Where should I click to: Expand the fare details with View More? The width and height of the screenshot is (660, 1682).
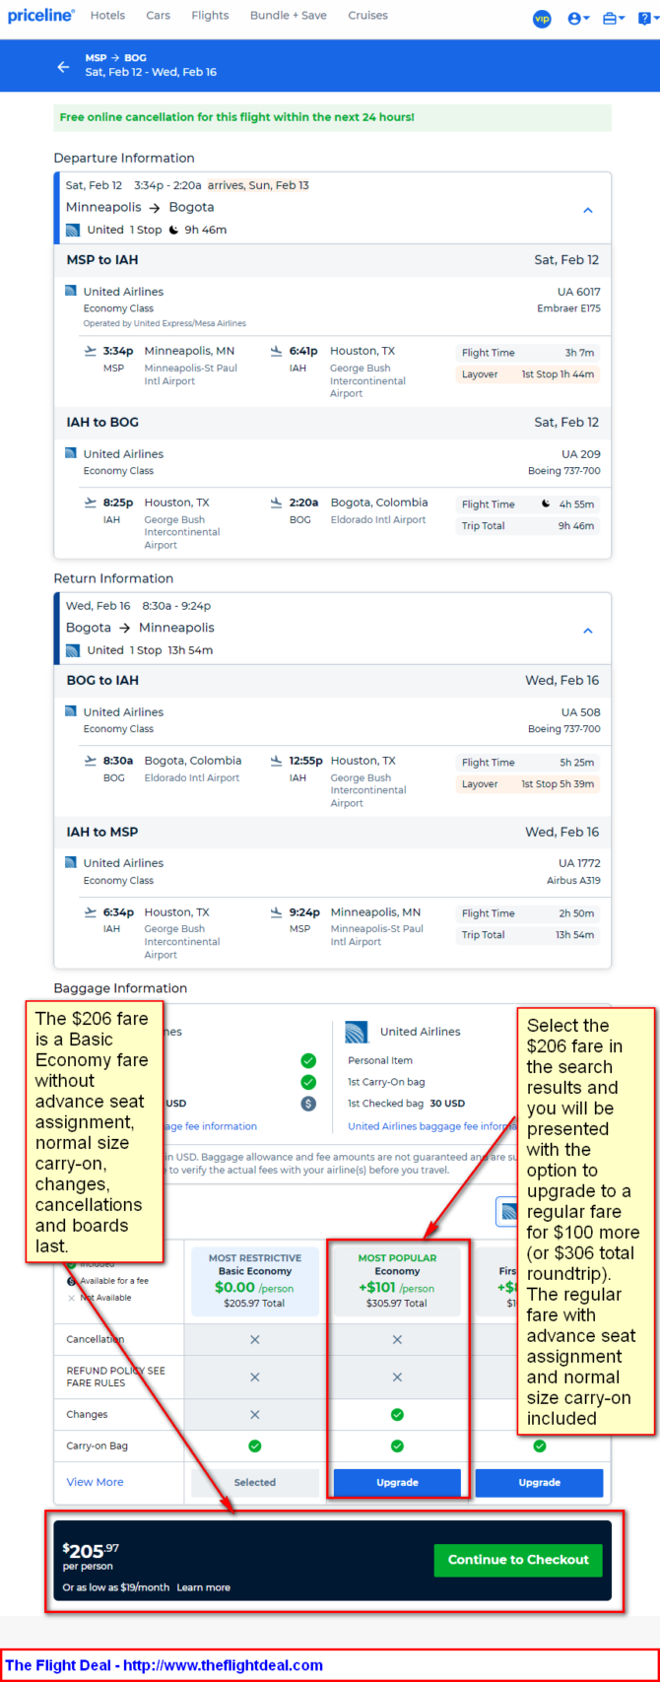[x=95, y=1482]
